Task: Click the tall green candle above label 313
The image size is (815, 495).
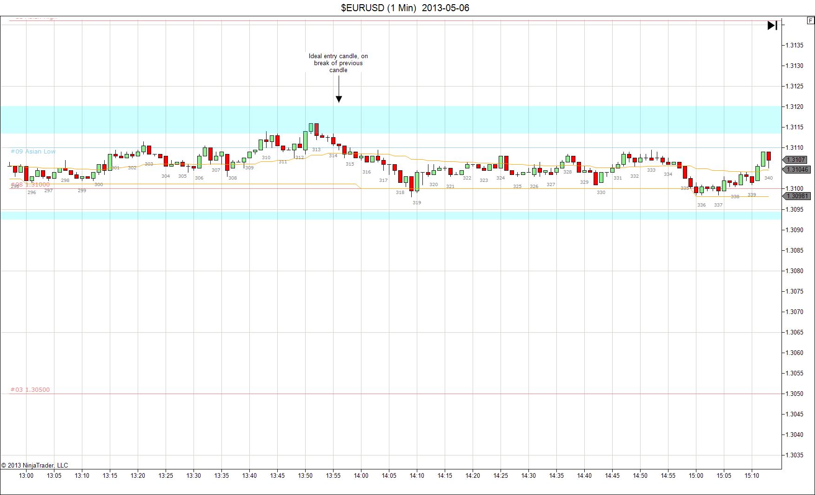Action: coord(306,140)
